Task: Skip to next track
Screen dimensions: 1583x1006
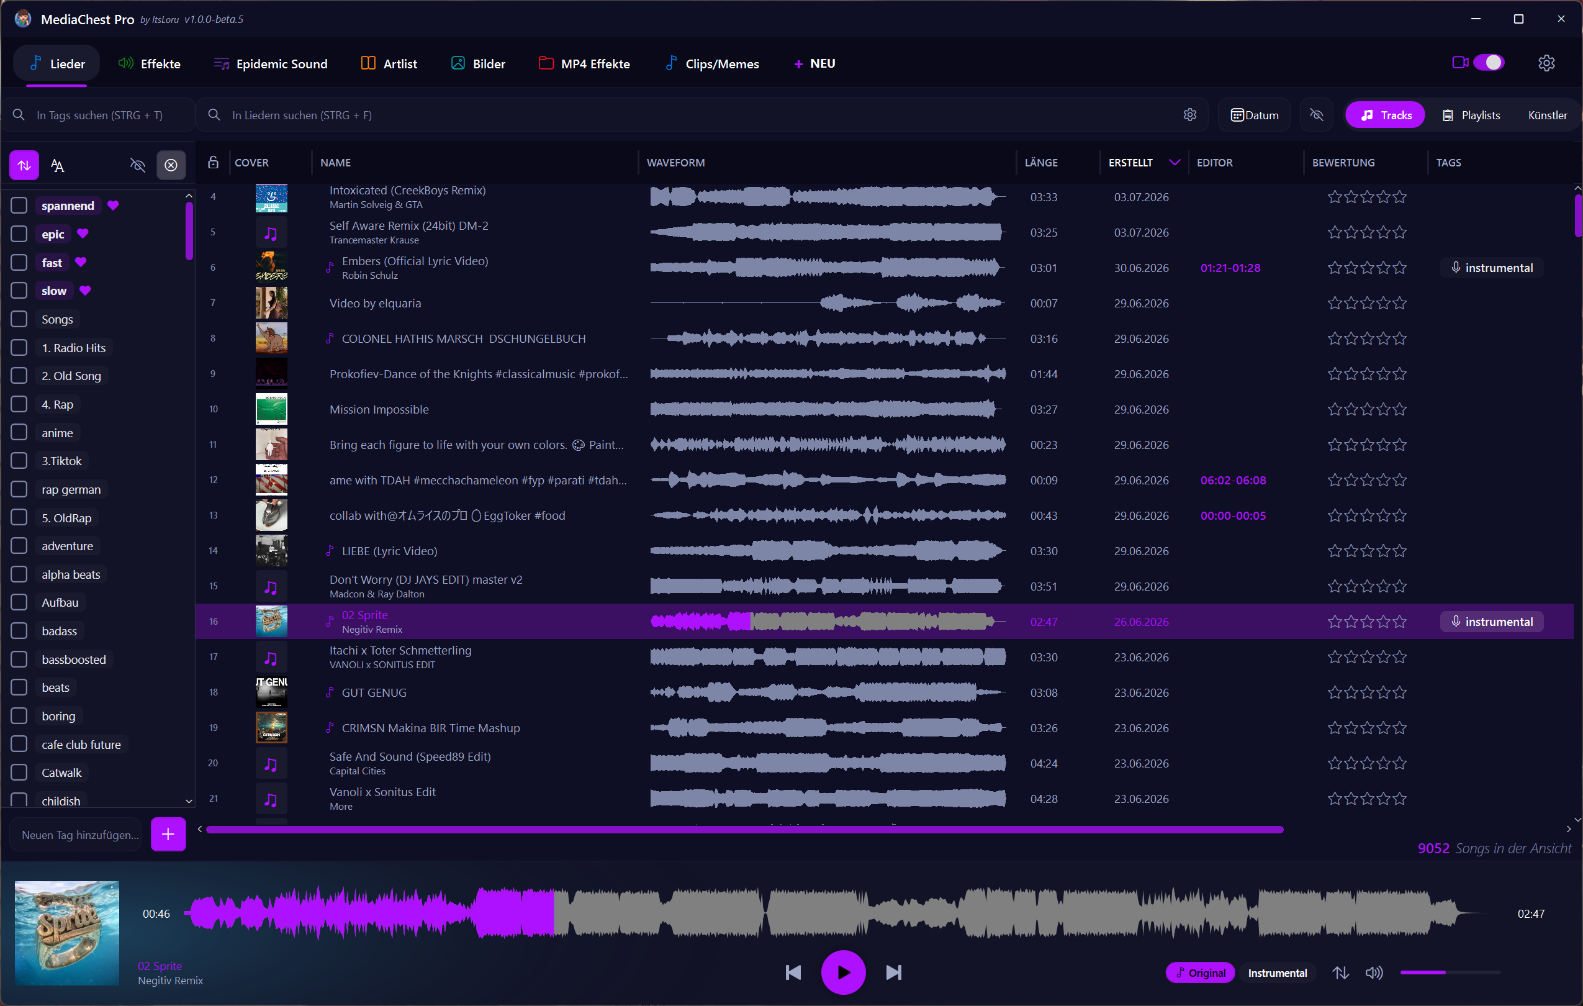Action: coord(893,972)
